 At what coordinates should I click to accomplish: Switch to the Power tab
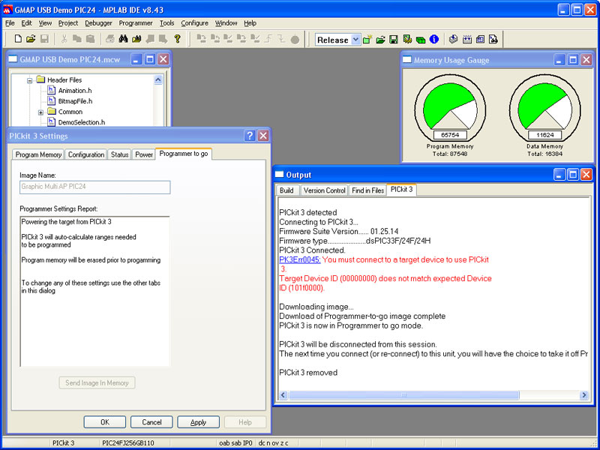144,154
